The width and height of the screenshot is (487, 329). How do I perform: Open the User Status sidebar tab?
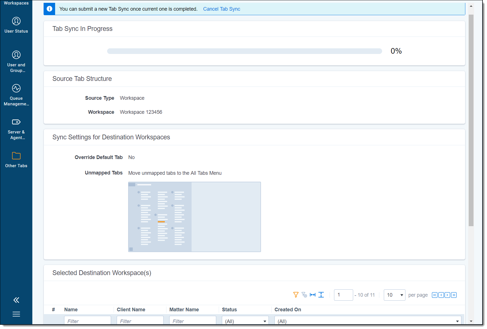coord(16,25)
